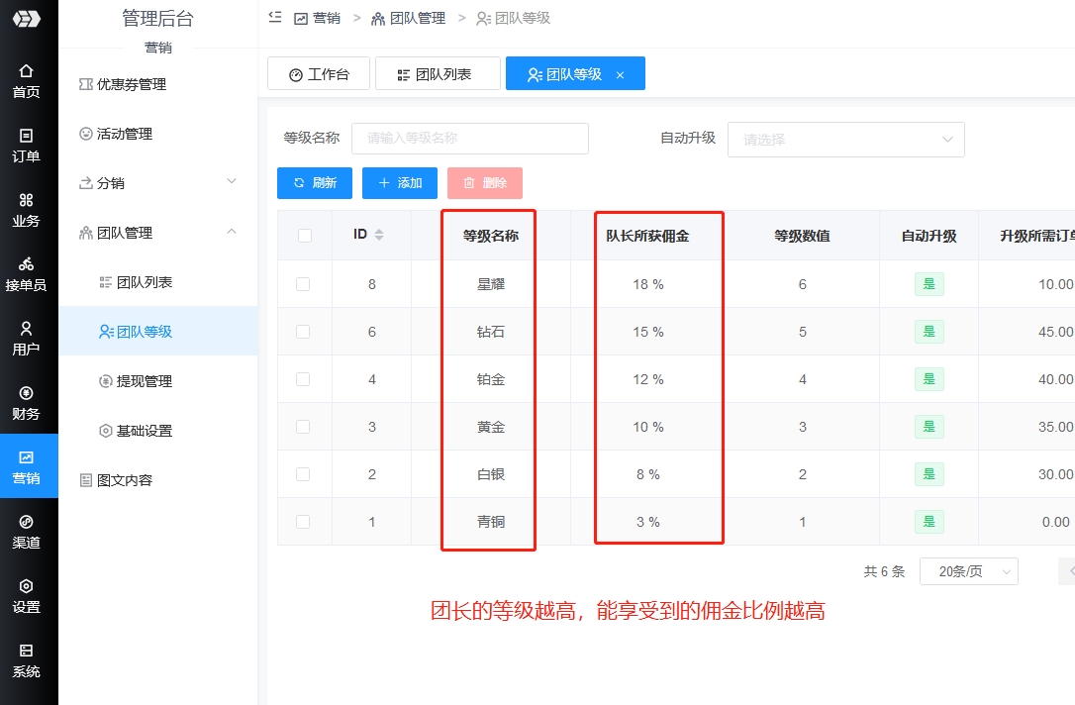Click the Channel icon in sidebar
1075x705 pixels.
[x=27, y=522]
